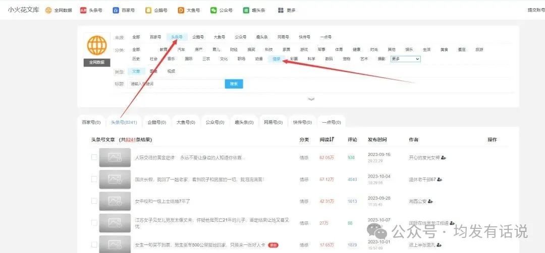Click 提交账号 link at top right

[536, 11]
